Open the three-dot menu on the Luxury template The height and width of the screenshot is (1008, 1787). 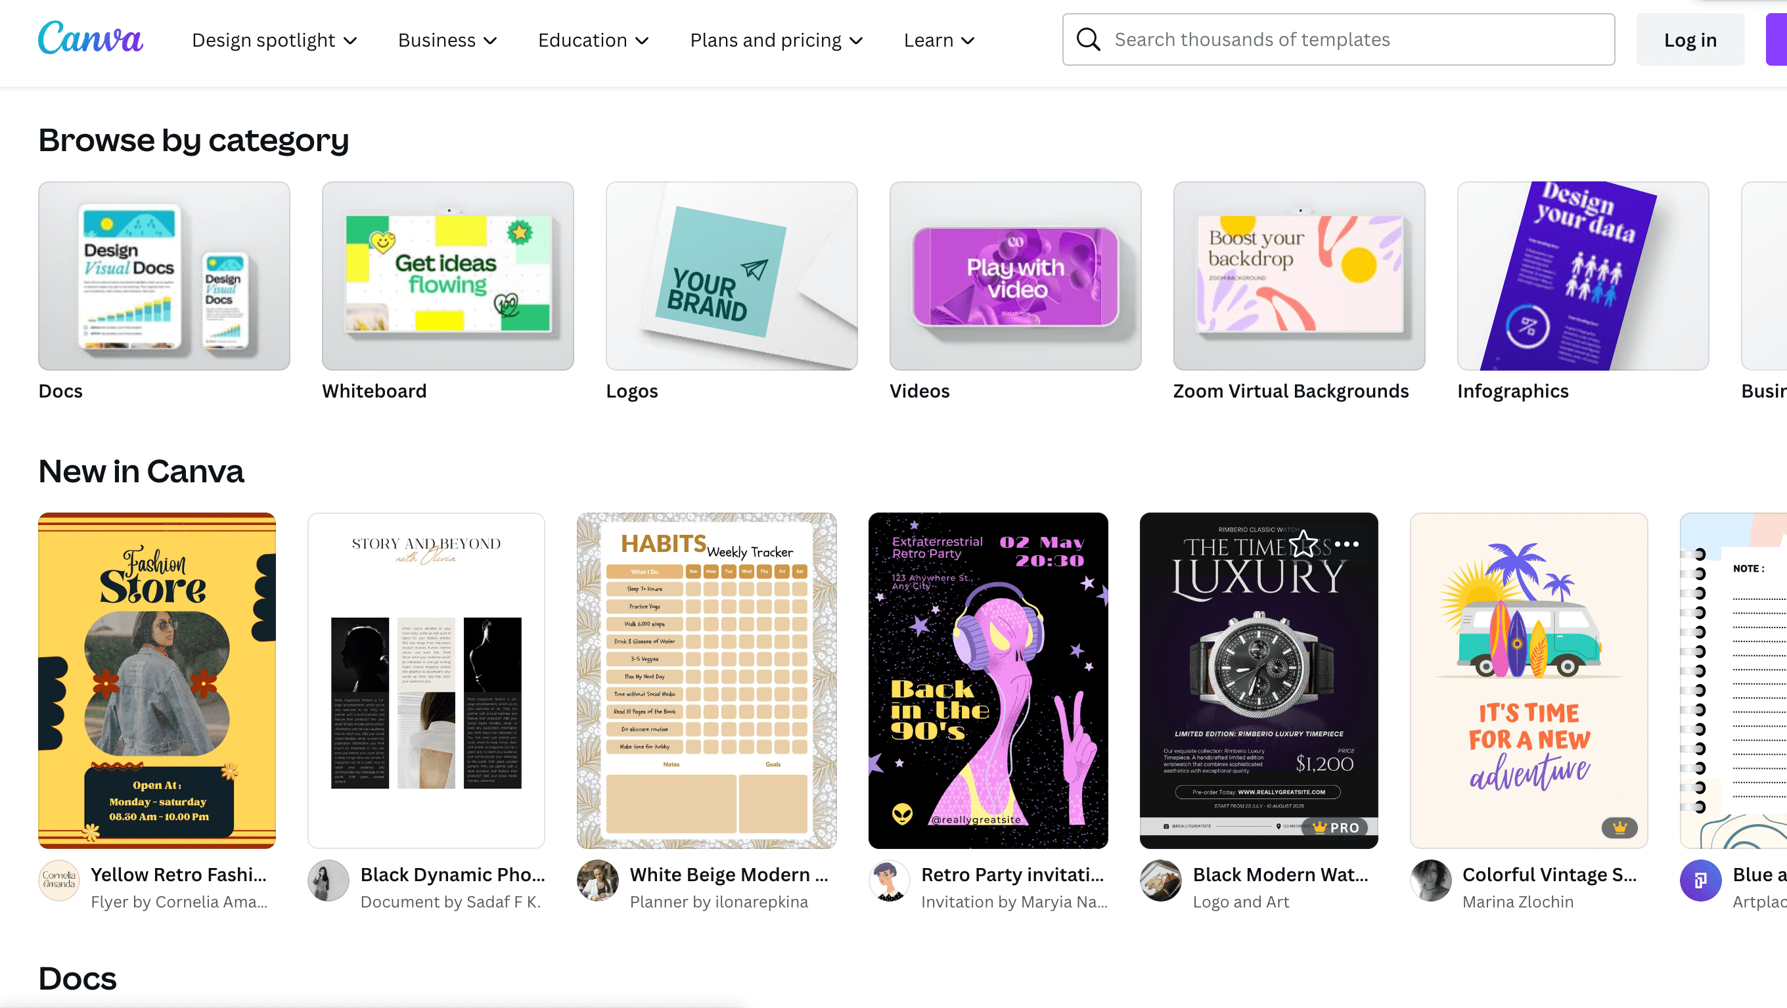(x=1347, y=544)
